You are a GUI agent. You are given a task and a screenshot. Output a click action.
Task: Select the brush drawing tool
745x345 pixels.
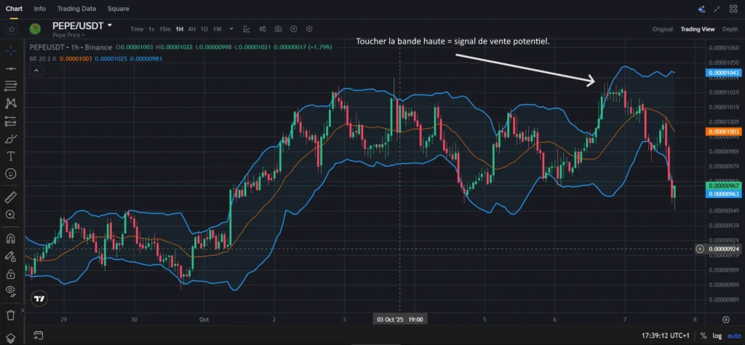point(10,139)
